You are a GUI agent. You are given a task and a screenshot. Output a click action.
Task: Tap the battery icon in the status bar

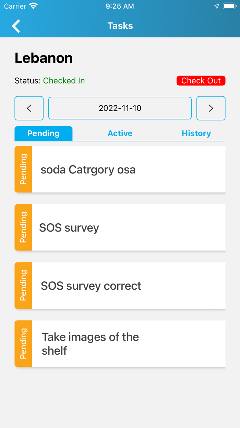tap(228, 6)
